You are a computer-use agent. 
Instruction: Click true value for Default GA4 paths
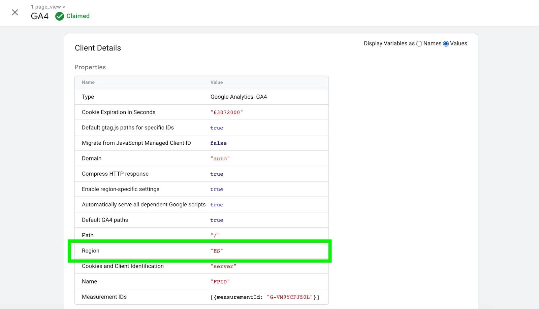[217, 220]
